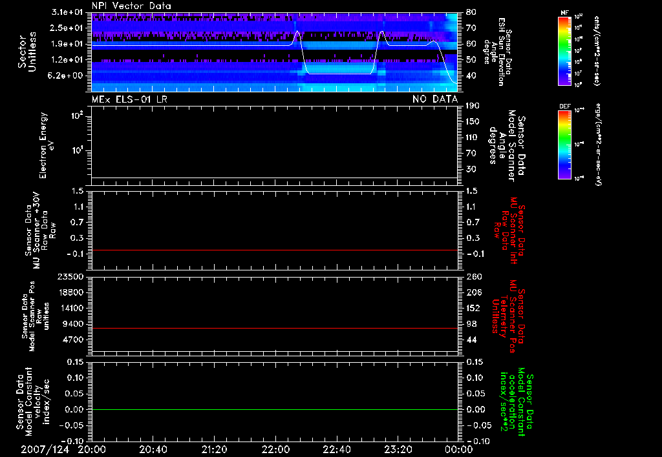This screenshot has height=457, width=662.
Task: Click the 'Model Scanner Pos Raw' axis title
Action: pos(36,316)
